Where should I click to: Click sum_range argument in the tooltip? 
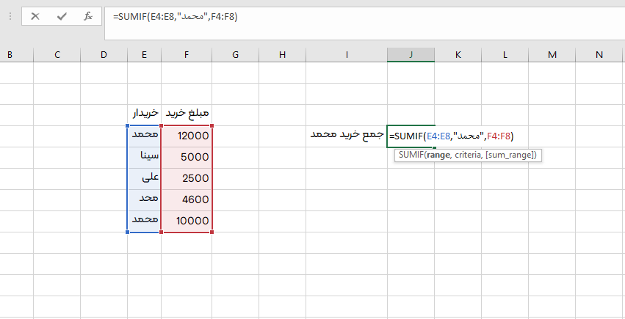click(x=509, y=155)
